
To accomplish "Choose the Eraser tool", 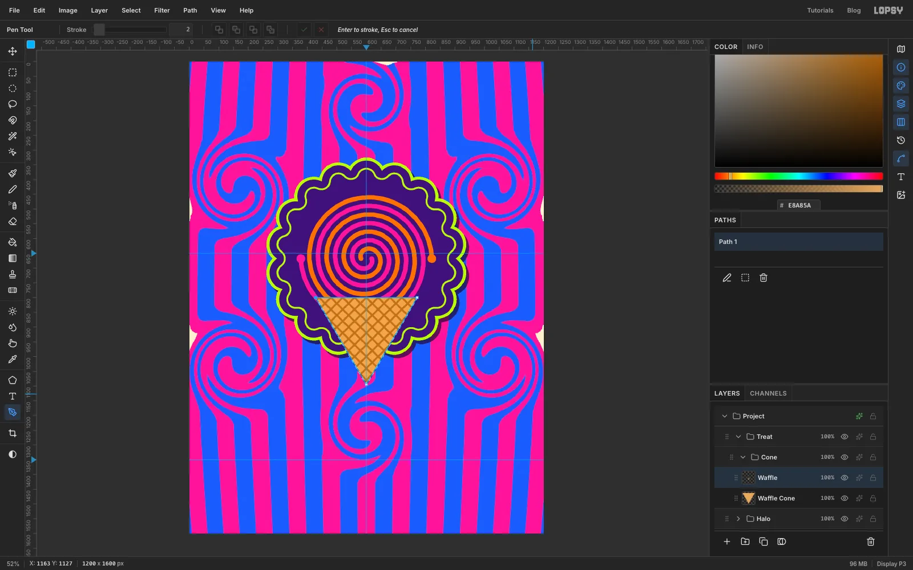I will point(13,221).
